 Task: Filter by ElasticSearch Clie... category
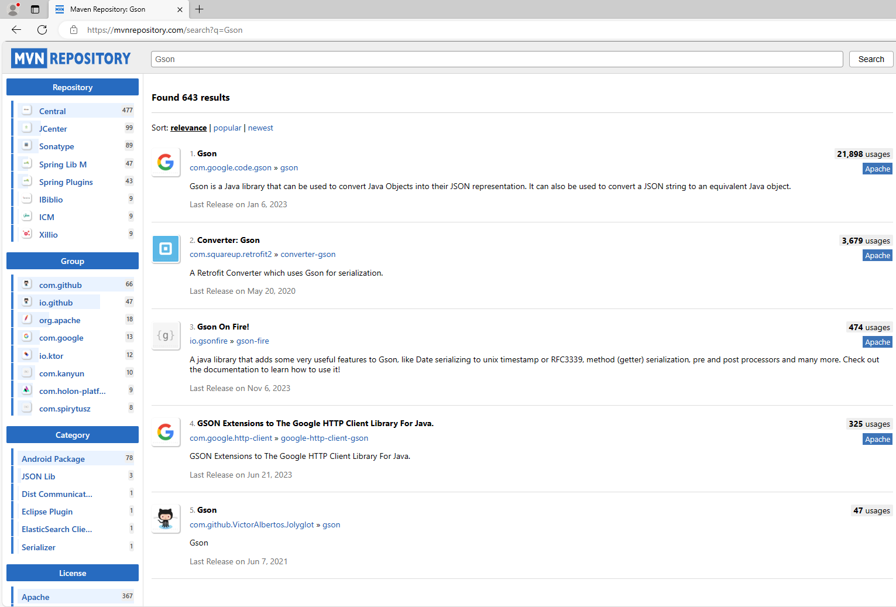57,529
